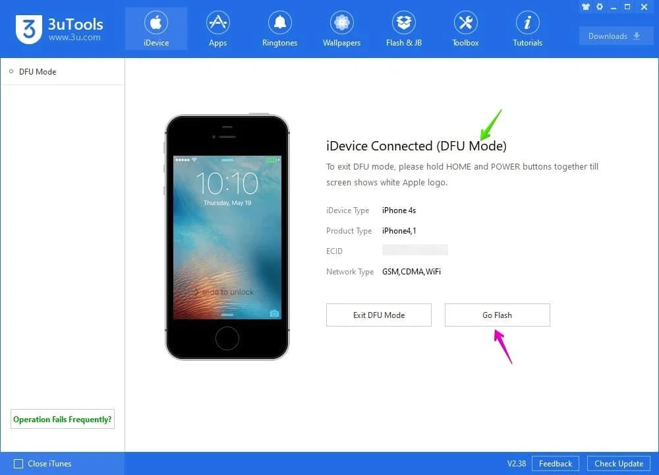659x475 pixels.
Task: Open the Toolbox section
Action: 465,29
